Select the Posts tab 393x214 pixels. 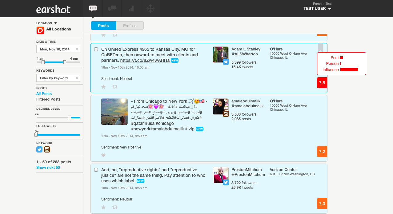[x=103, y=26]
